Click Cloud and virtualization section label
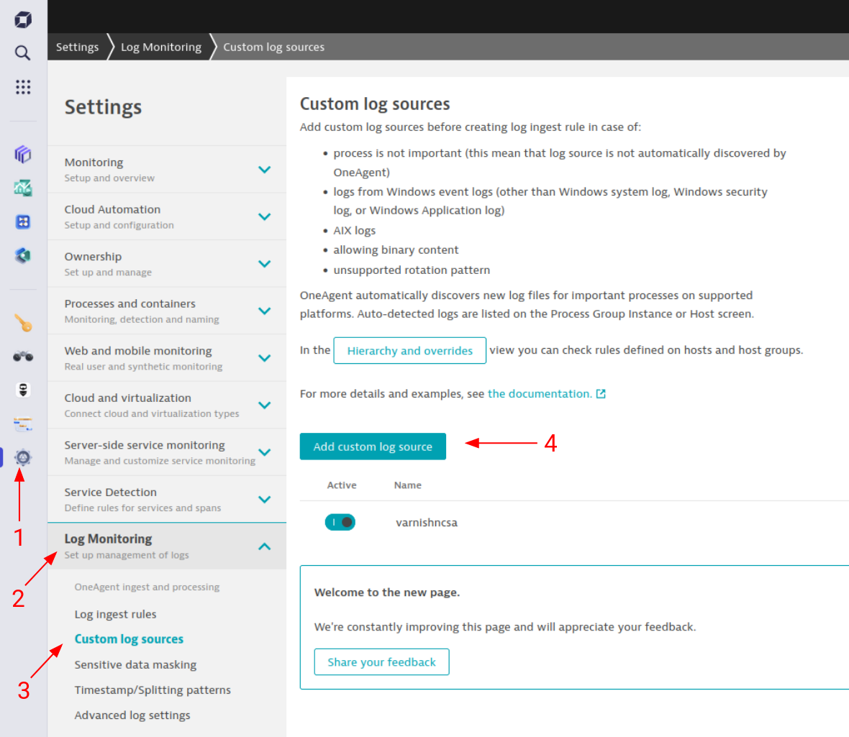The height and width of the screenshot is (737, 849). [x=152, y=405]
